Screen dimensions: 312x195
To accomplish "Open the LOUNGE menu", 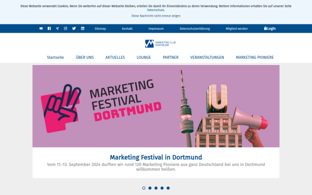I will pyautogui.click(x=144, y=57).
